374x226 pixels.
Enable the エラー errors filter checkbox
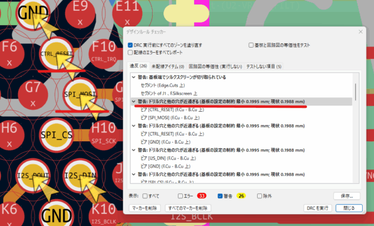(180, 196)
